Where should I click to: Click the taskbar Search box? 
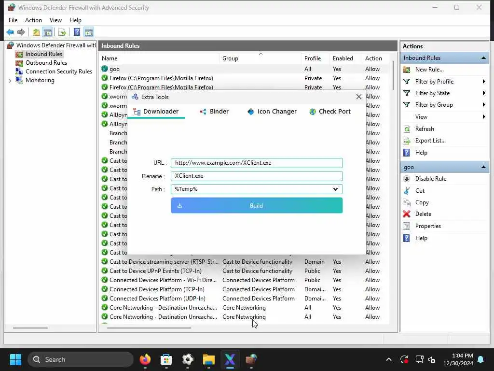pos(81,359)
